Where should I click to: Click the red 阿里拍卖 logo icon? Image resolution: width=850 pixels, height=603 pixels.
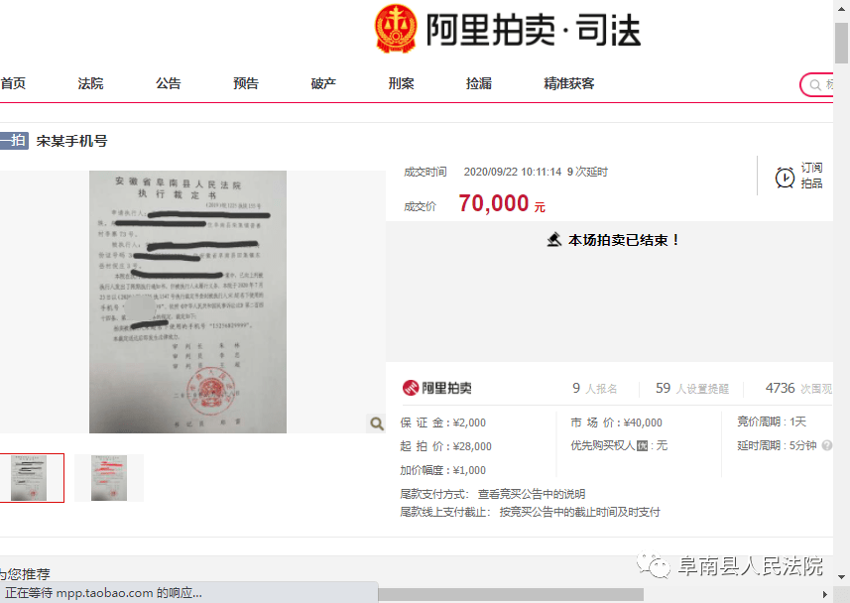point(411,388)
